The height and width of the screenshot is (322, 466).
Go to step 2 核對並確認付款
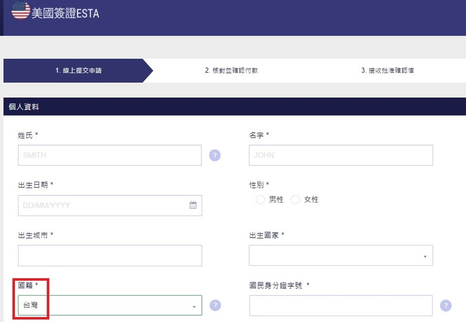[x=232, y=70]
